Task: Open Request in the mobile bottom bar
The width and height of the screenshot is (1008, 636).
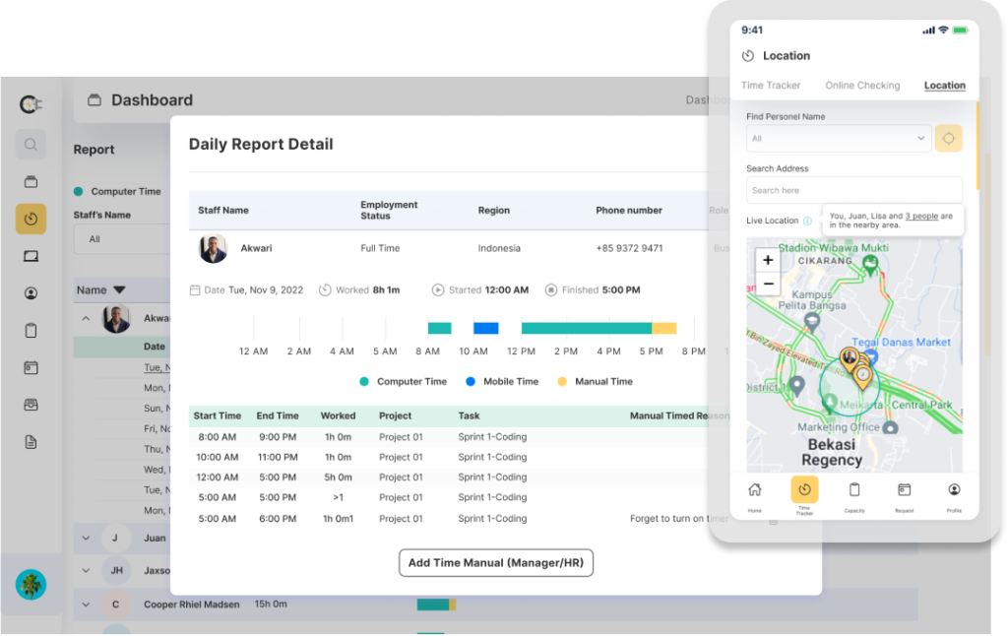Action: coord(903,490)
